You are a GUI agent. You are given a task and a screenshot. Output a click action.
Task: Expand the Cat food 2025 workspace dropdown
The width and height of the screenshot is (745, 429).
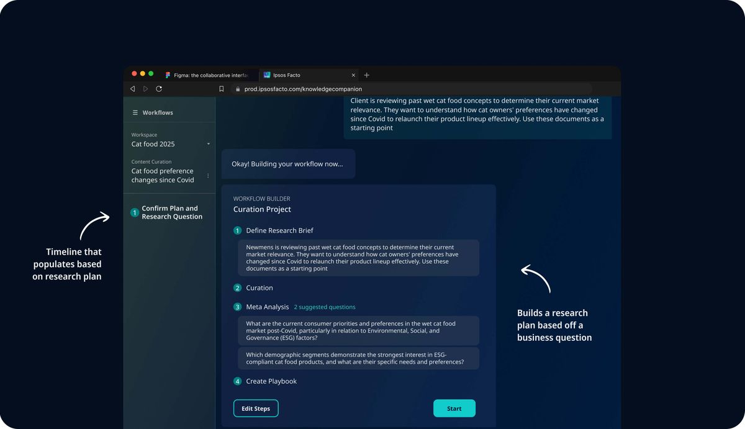pyautogui.click(x=171, y=144)
